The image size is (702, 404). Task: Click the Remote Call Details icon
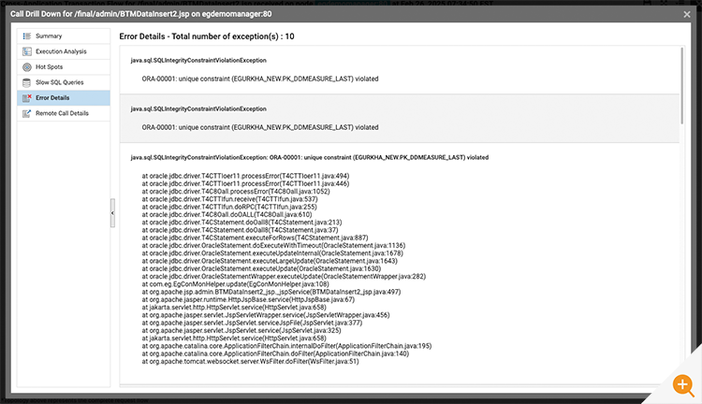27,113
